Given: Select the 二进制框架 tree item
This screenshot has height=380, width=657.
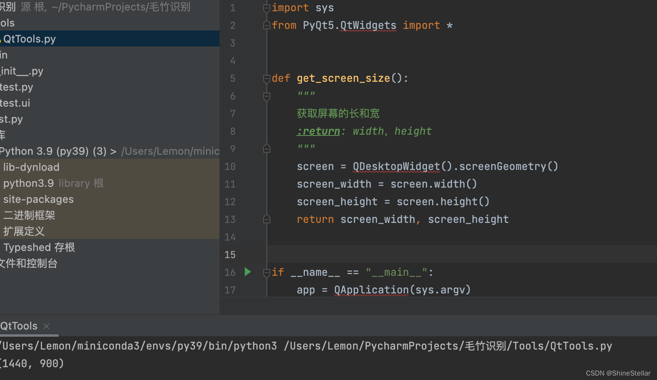Looking at the screenshot, I should pyautogui.click(x=29, y=215).
